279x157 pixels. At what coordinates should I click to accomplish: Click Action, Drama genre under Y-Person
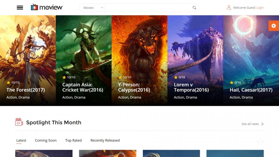(x=129, y=97)
